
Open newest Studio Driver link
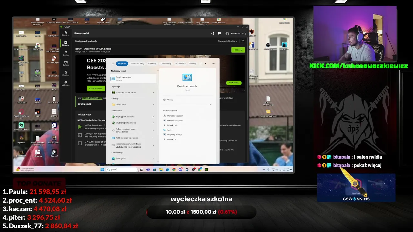point(92,98)
